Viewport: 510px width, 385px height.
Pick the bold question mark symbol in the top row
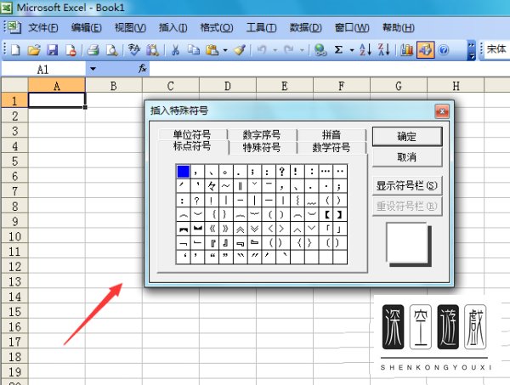click(x=282, y=172)
